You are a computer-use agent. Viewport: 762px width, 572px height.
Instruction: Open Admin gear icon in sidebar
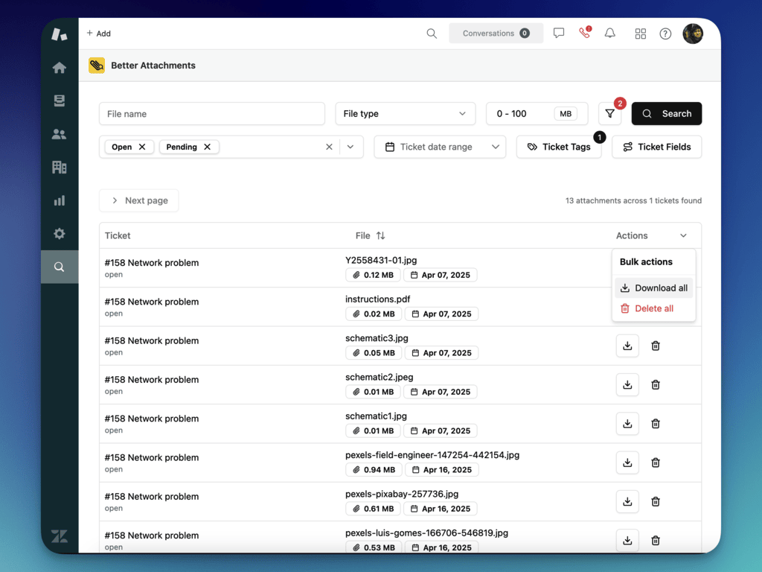(x=60, y=234)
